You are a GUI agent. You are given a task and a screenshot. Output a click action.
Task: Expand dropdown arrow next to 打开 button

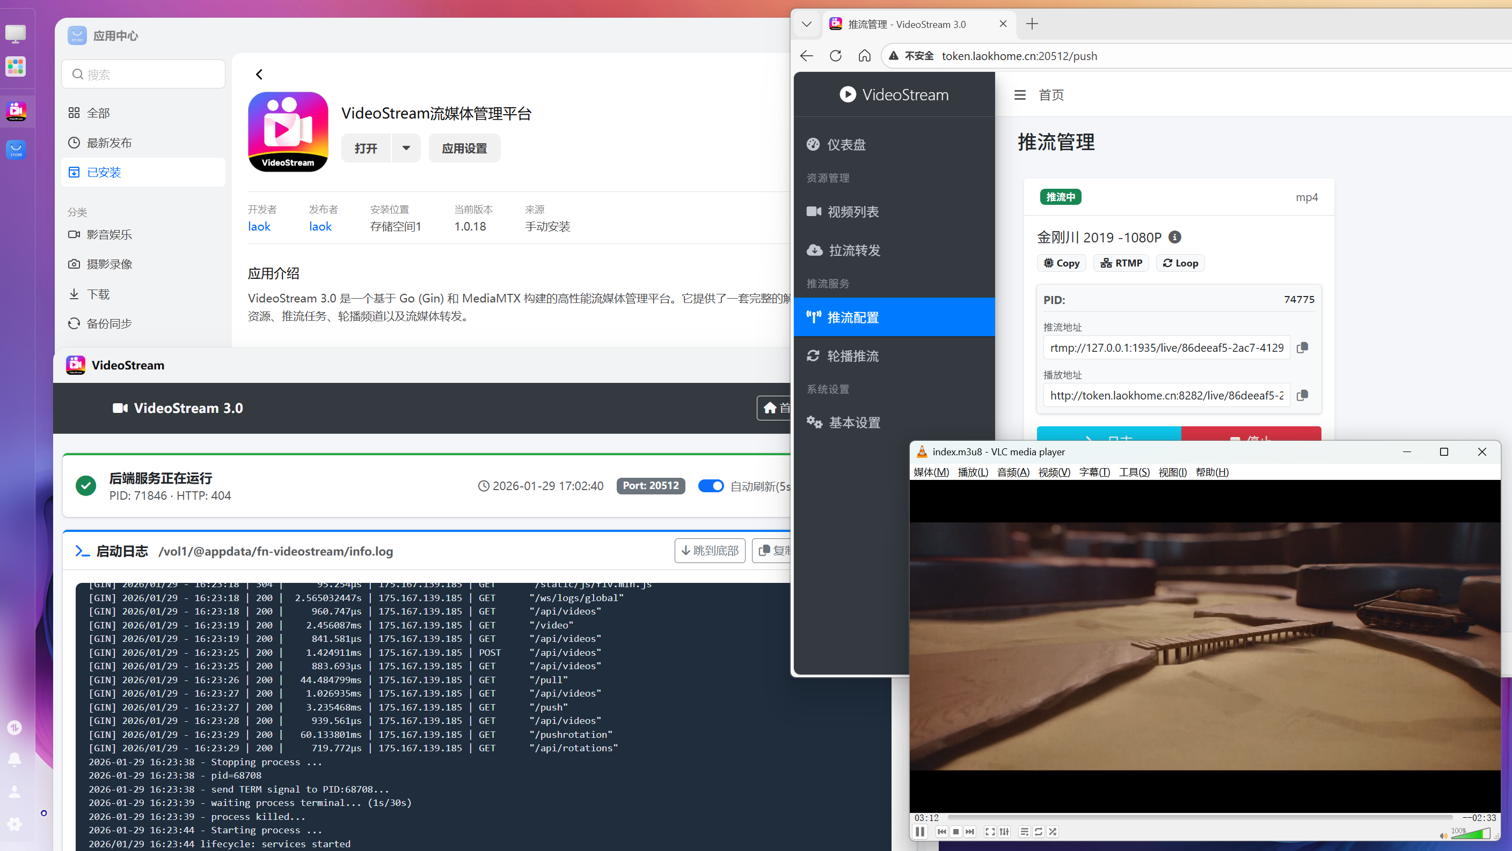point(406,148)
